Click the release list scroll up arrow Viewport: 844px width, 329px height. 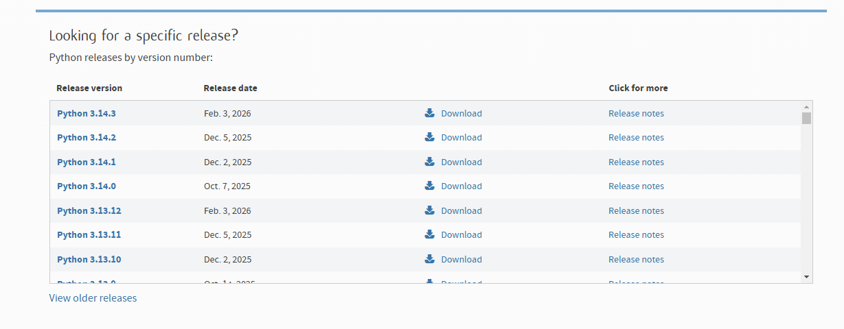806,107
